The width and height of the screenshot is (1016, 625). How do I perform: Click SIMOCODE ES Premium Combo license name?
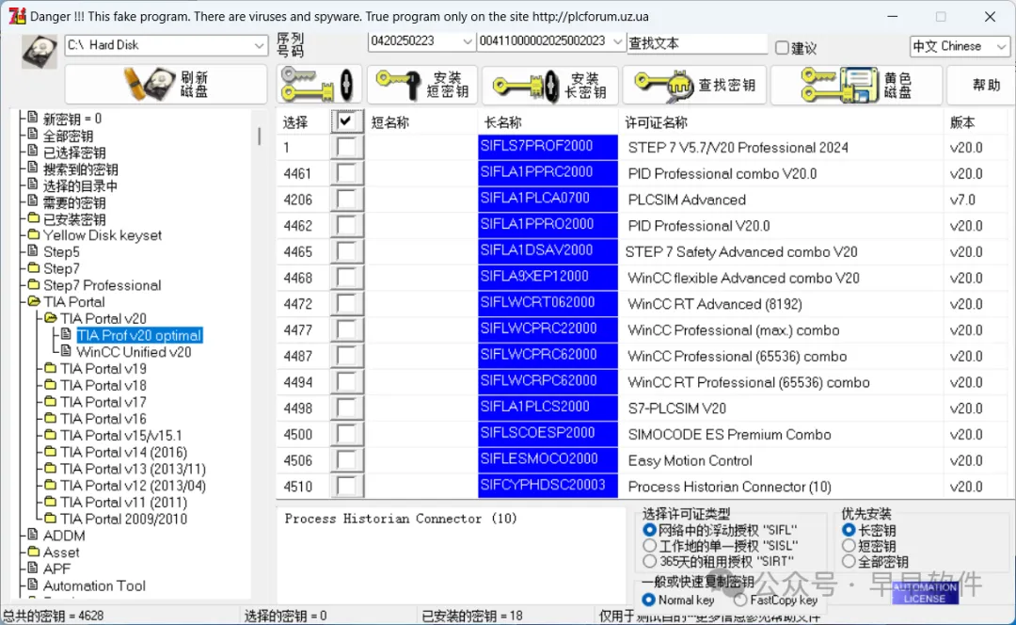(x=730, y=434)
